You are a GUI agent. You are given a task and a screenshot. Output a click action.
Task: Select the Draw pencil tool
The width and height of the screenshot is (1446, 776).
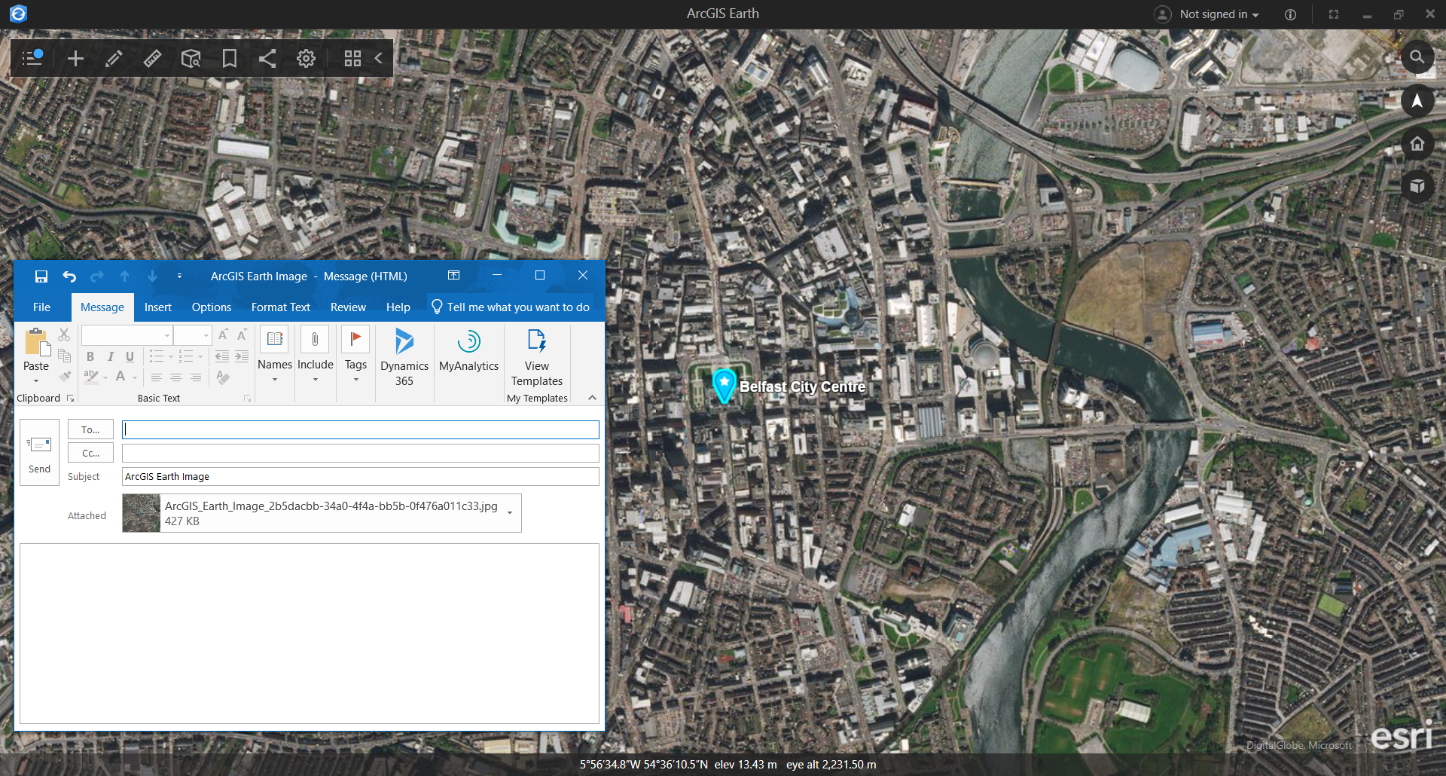pyautogui.click(x=114, y=58)
